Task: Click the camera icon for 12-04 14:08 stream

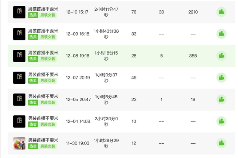Action: pyautogui.click(x=221, y=121)
